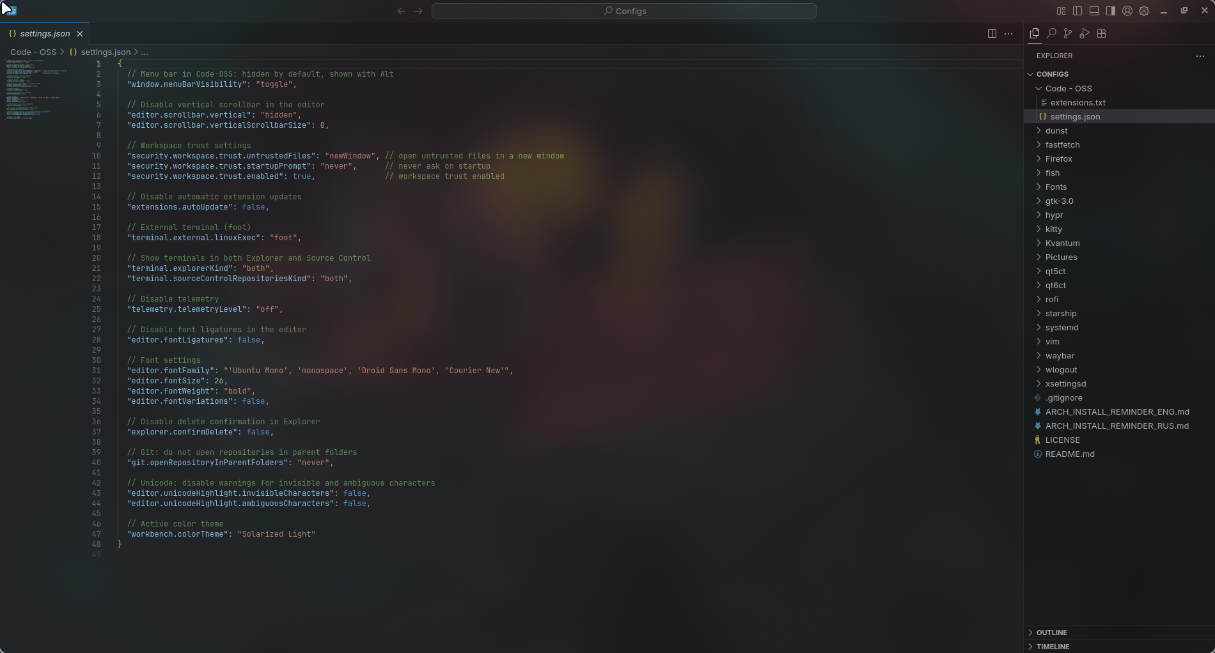
Task: Toggle the Secondary Side Bar
Action: 1111,11
